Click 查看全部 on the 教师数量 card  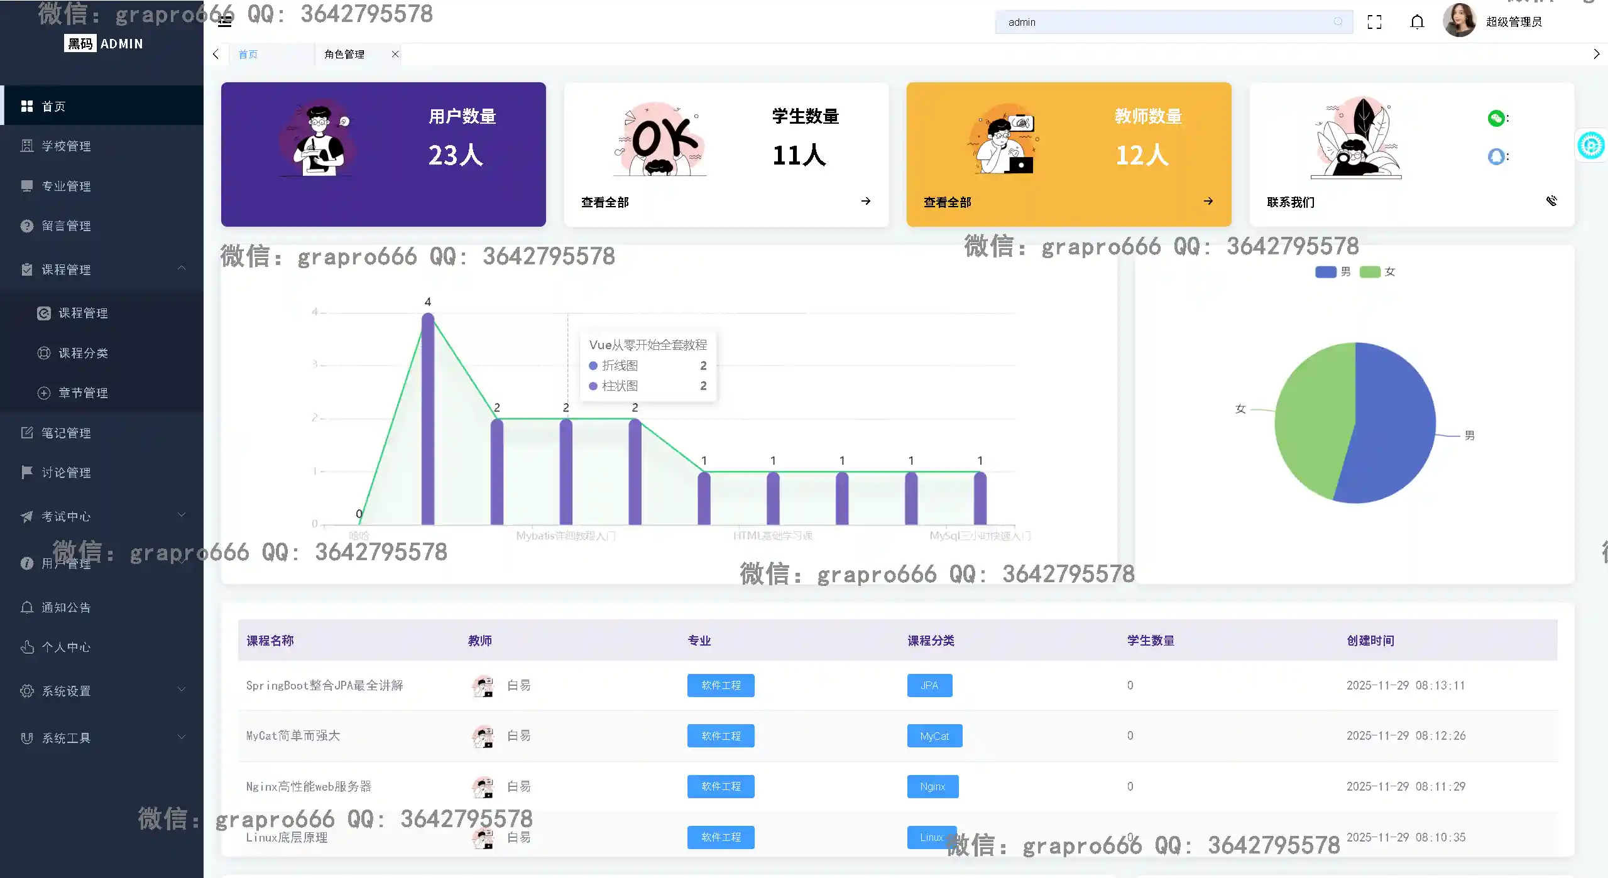[947, 202]
